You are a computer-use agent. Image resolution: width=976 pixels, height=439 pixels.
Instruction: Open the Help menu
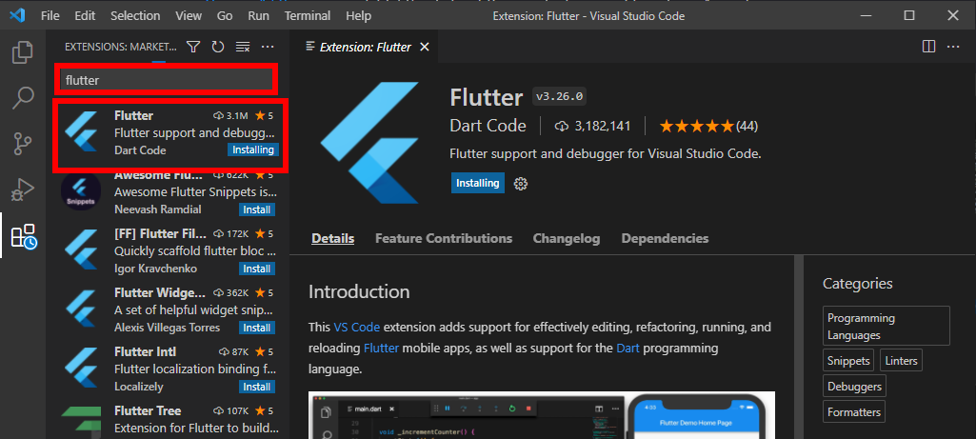coord(358,15)
